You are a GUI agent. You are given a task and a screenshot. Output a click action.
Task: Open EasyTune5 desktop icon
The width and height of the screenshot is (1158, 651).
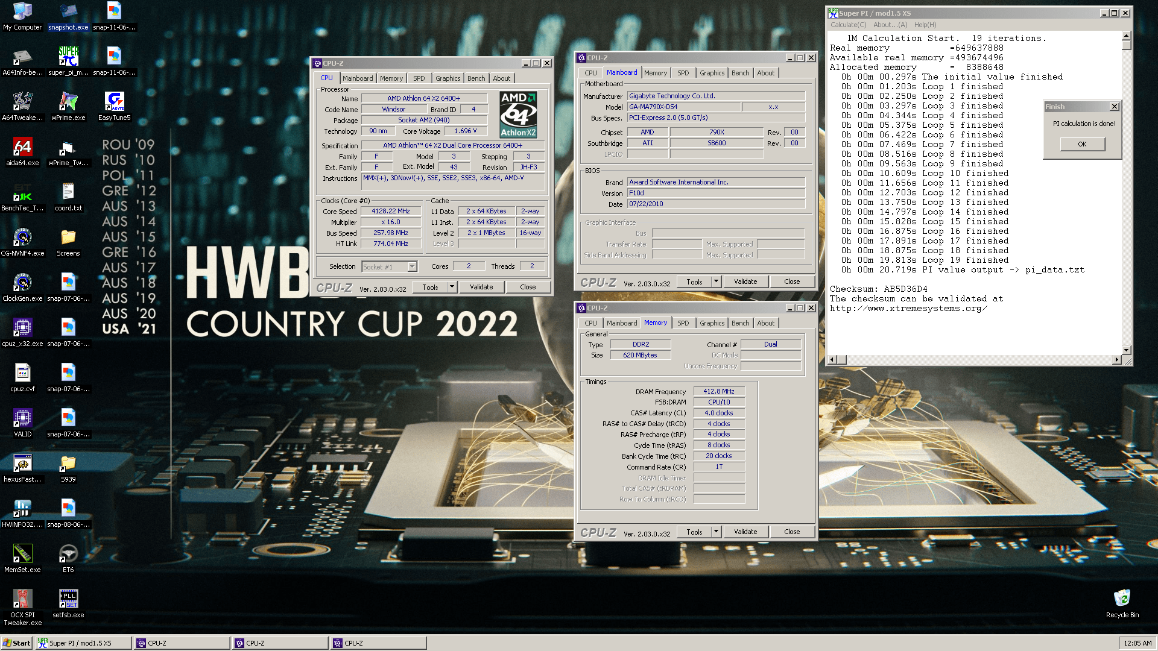click(x=114, y=107)
